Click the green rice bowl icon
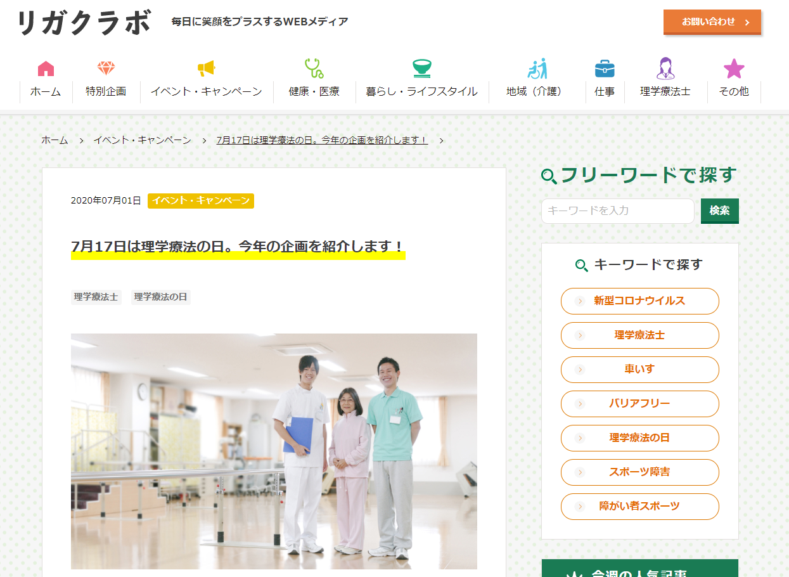The width and height of the screenshot is (789, 577). point(421,68)
